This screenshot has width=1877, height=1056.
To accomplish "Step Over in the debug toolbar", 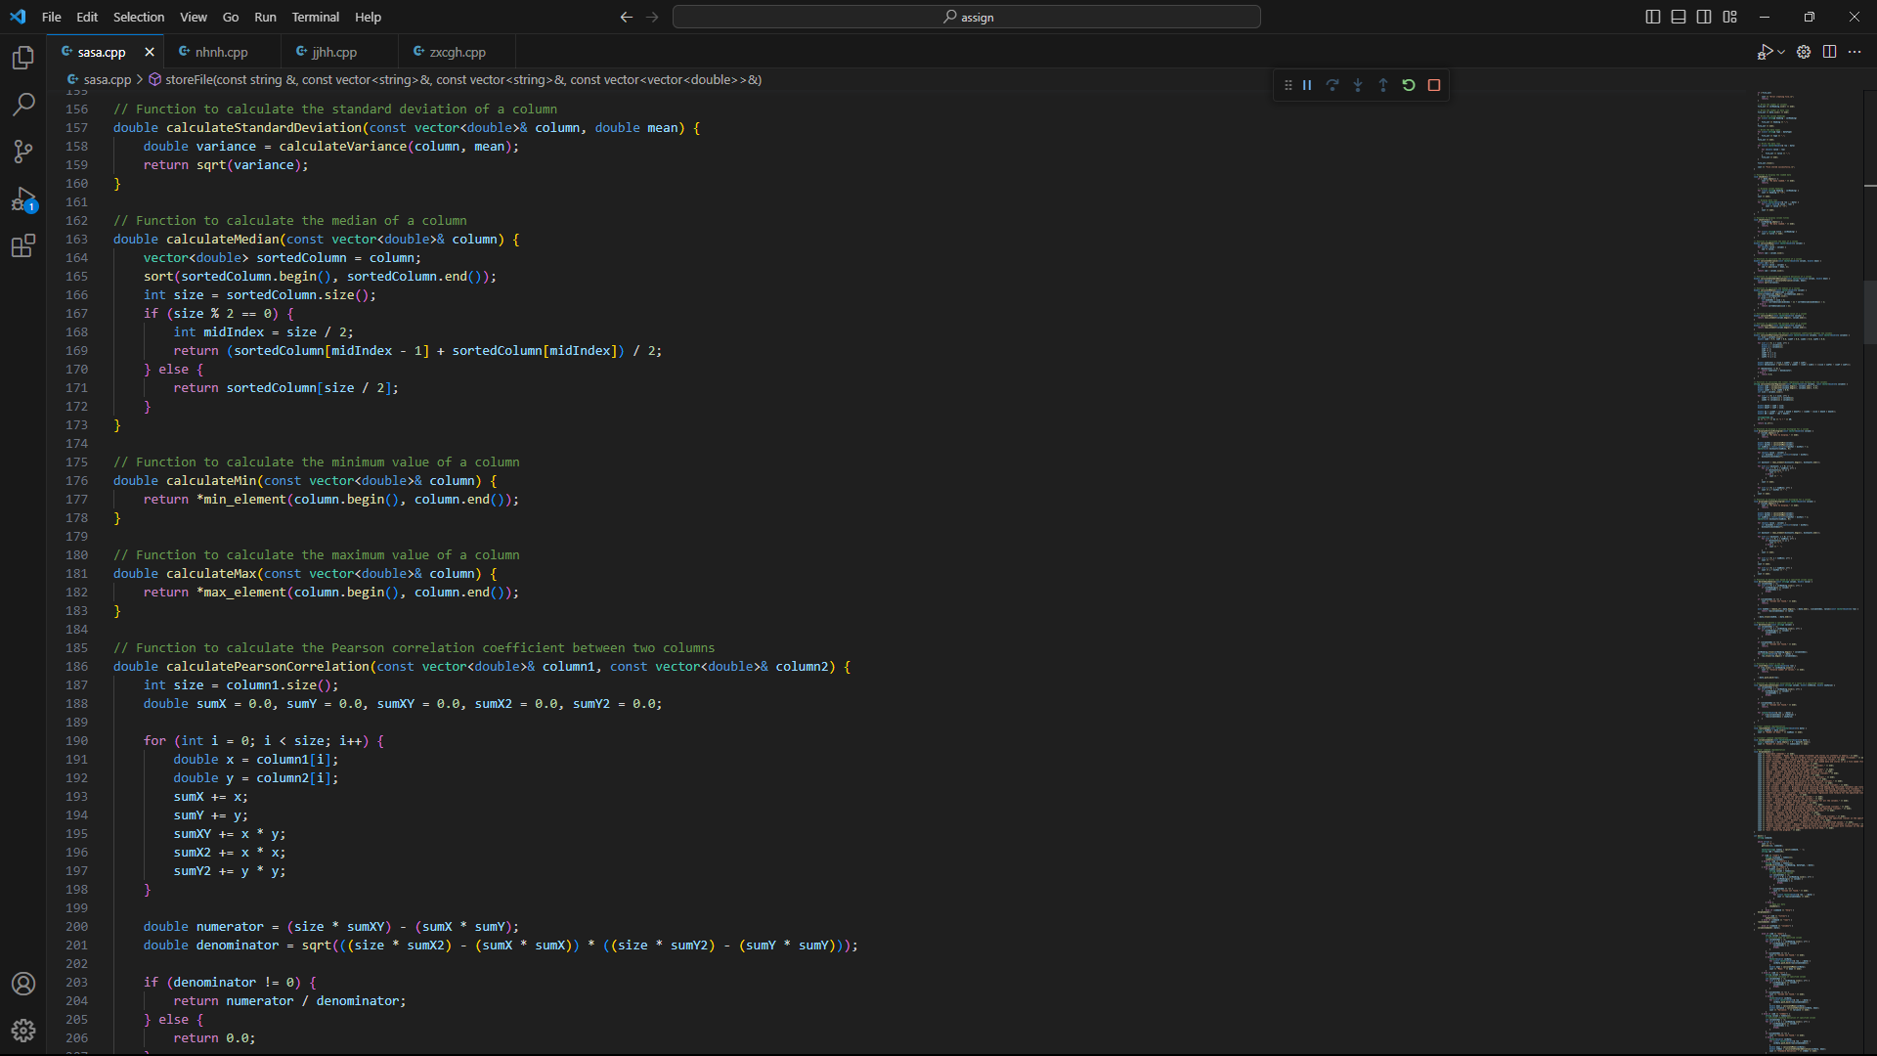I will (x=1332, y=85).
